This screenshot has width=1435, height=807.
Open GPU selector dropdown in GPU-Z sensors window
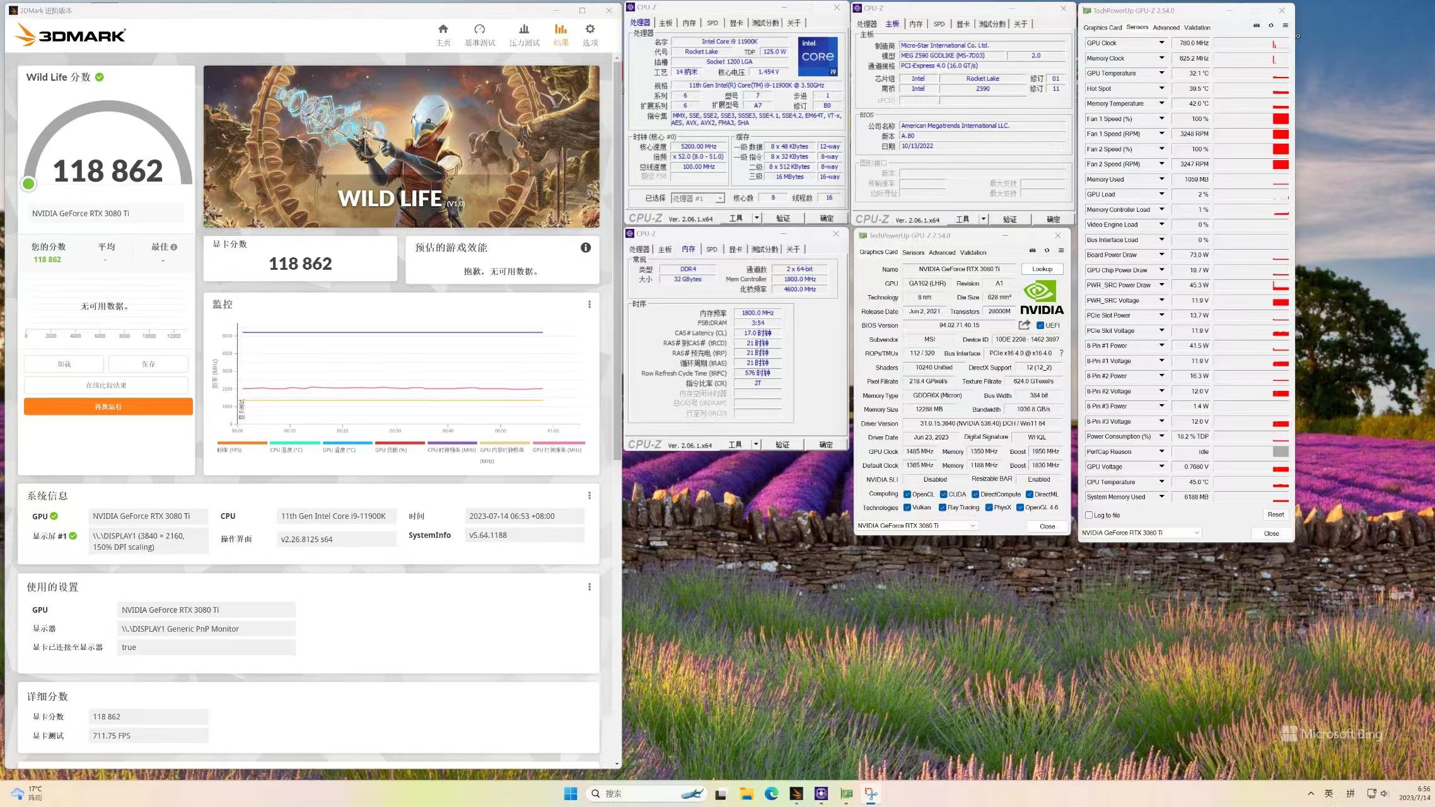[1141, 533]
